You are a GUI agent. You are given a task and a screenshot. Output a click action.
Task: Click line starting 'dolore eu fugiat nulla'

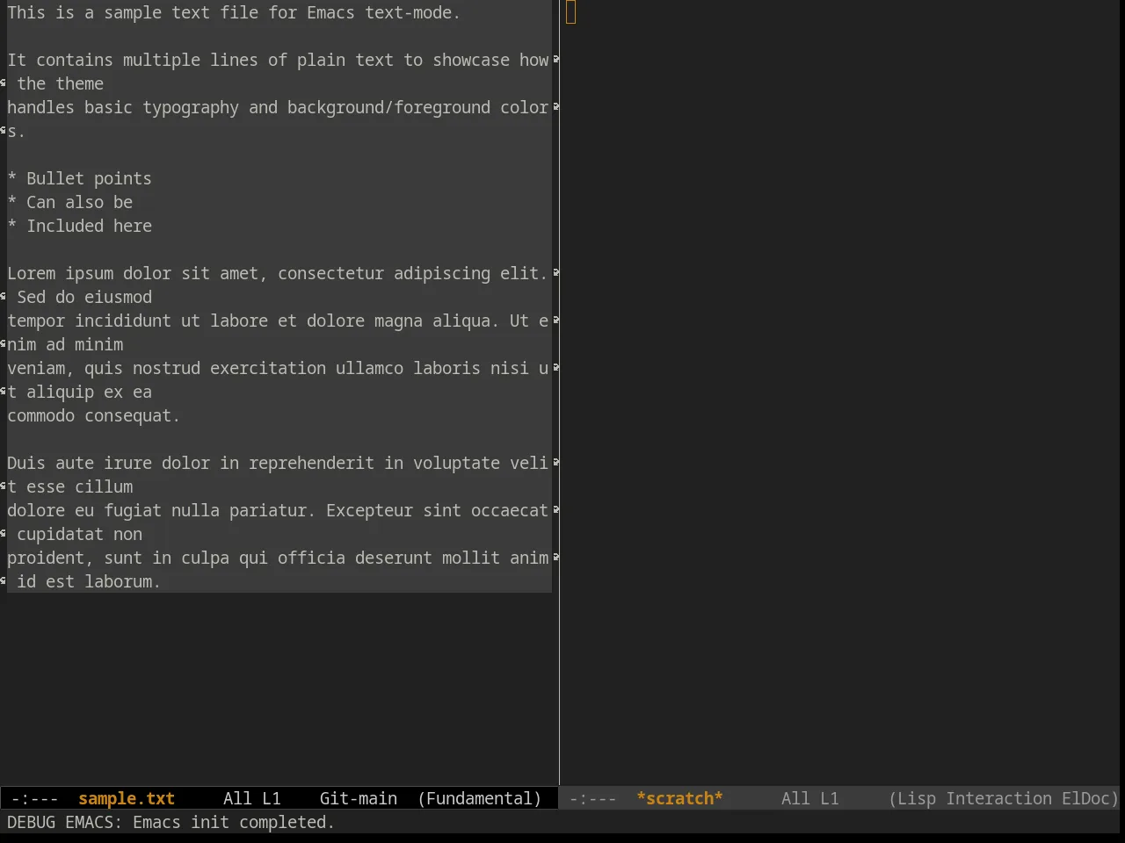(278, 510)
